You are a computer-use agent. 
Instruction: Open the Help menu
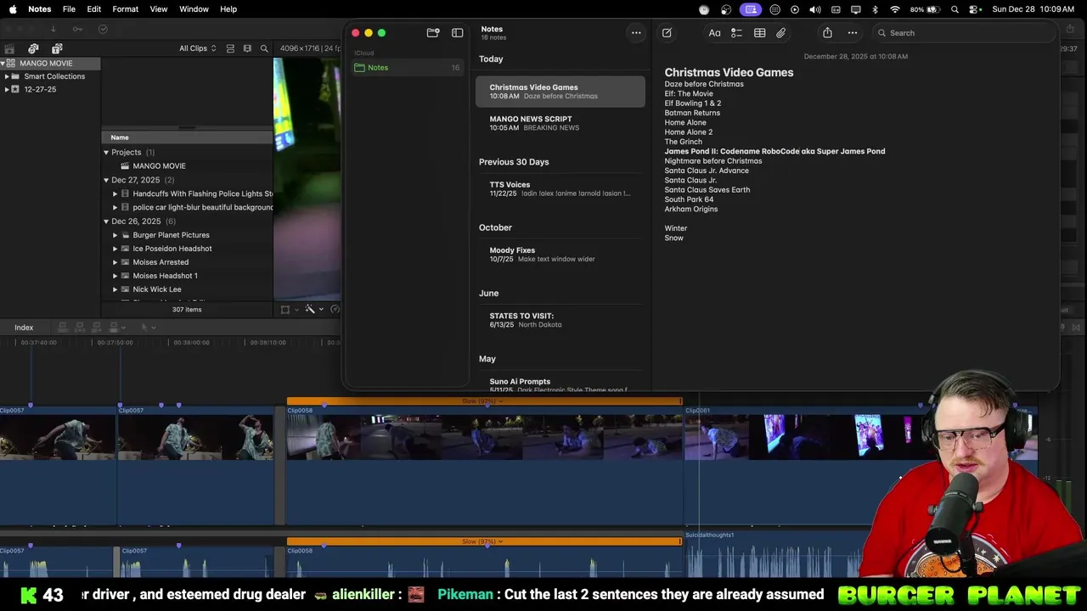tap(228, 9)
